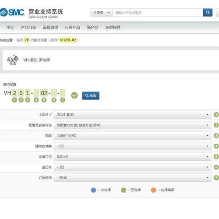The height and width of the screenshot is (219, 219).
Task: Click the blue search magnifier button
Action: pyautogui.click(x=208, y=12)
